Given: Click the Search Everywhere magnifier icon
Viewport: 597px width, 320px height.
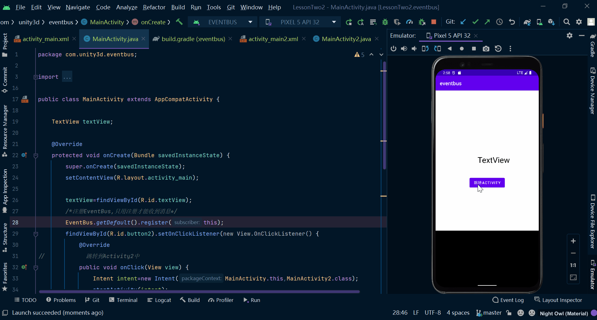Looking at the screenshot, I should (567, 22).
